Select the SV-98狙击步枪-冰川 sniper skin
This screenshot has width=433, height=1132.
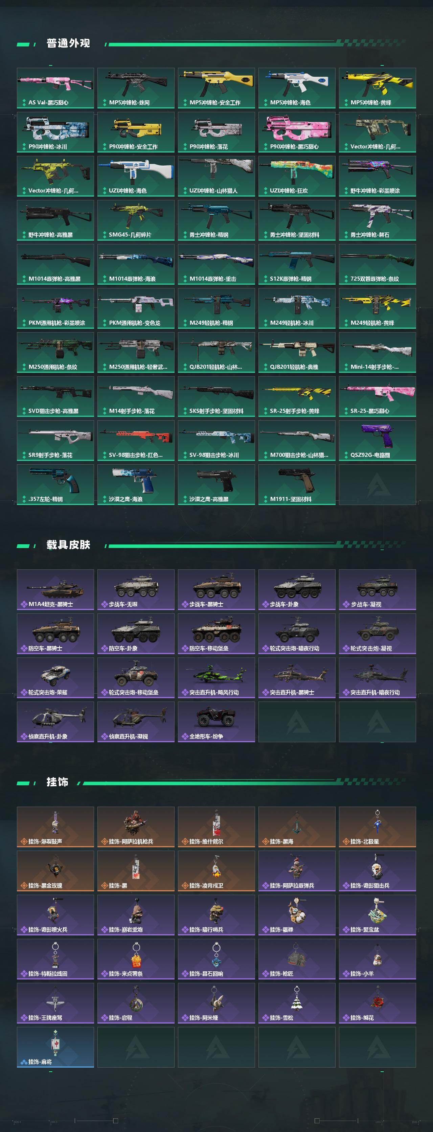pos(216,441)
